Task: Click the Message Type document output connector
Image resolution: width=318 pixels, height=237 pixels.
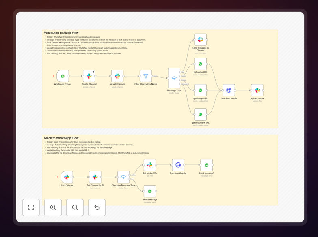Action: (x=180, y=84)
